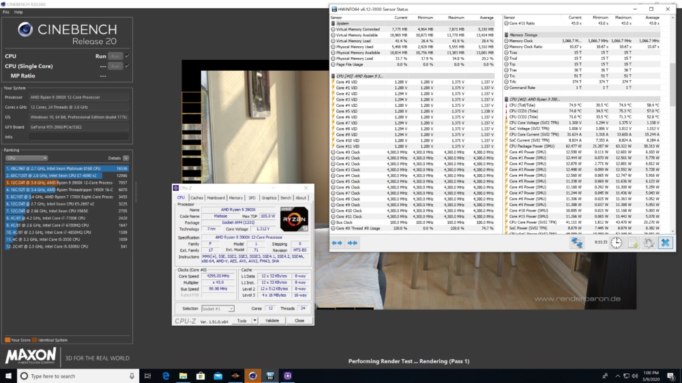The image size is (682, 383).
Task: Toggle CPU (Single Core) test checkbox
Action: tap(127, 66)
